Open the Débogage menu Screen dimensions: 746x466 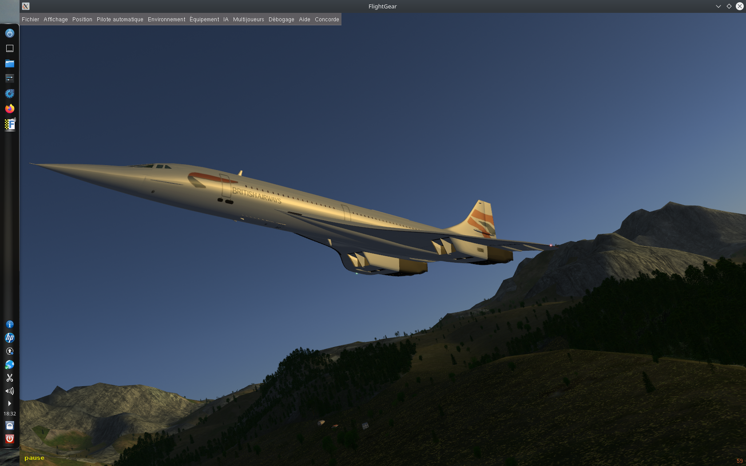282,20
